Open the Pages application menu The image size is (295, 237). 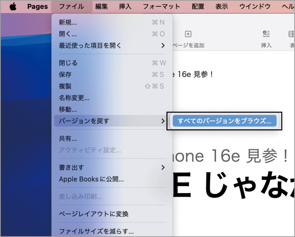(x=37, y=7)
